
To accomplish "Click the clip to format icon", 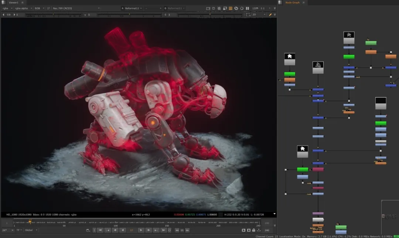I will click(208, 8).
